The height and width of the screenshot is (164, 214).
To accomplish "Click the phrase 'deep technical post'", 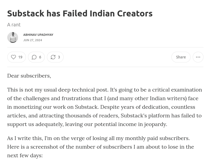I will 83,90.
